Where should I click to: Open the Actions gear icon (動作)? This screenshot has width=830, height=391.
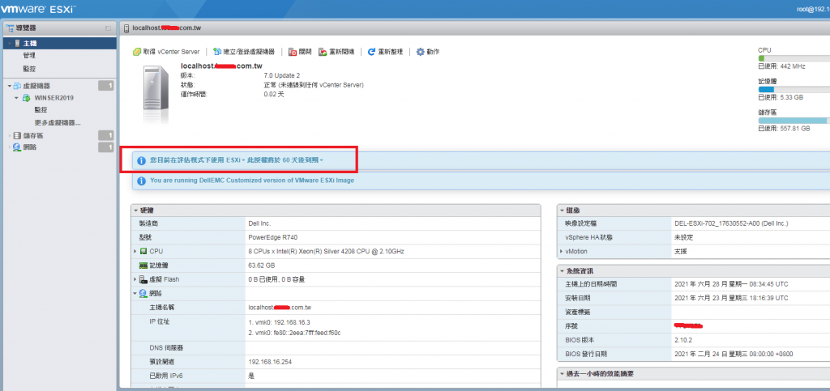421,52
